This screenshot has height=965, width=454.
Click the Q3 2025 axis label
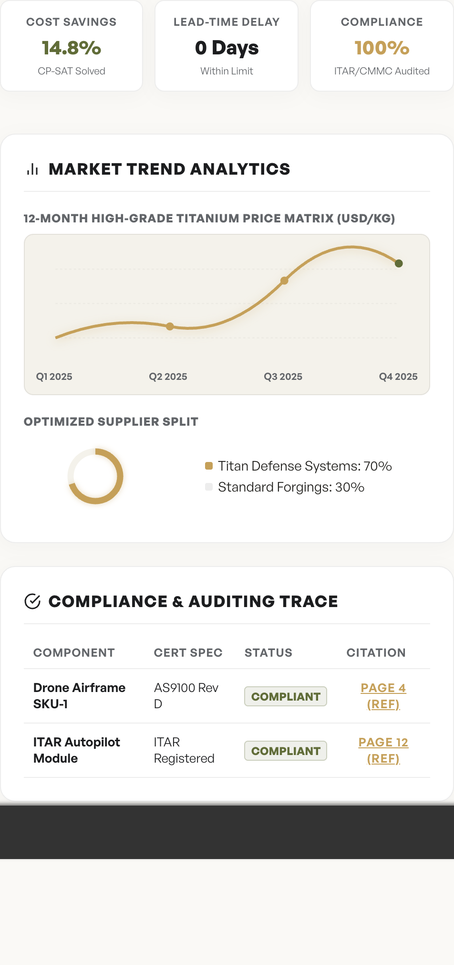click(x=283, y=377)
